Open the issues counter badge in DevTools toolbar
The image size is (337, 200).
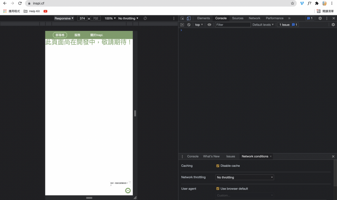(x=310, y=18)
